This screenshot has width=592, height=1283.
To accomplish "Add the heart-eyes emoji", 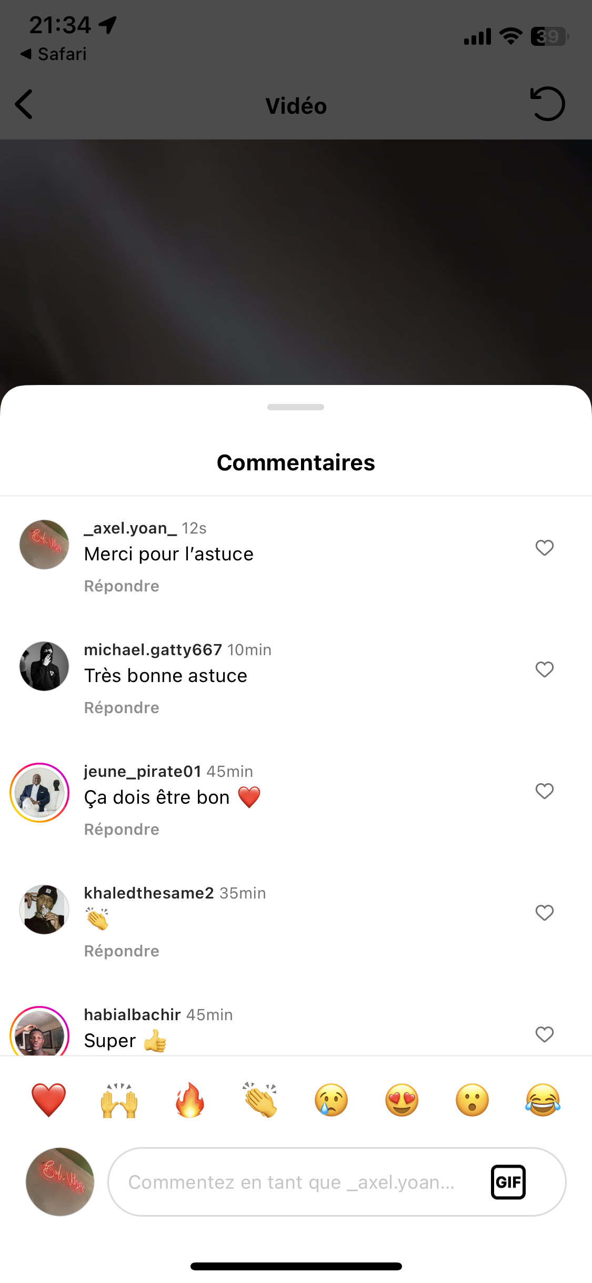I will tap(402, 1100).
